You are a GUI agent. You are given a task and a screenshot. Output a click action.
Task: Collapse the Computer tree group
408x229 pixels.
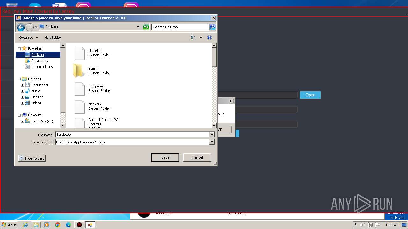[x=19, y=115]
